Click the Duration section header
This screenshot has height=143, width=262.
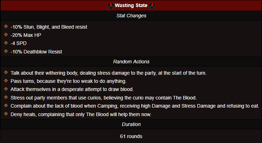(x=131, y=124)
